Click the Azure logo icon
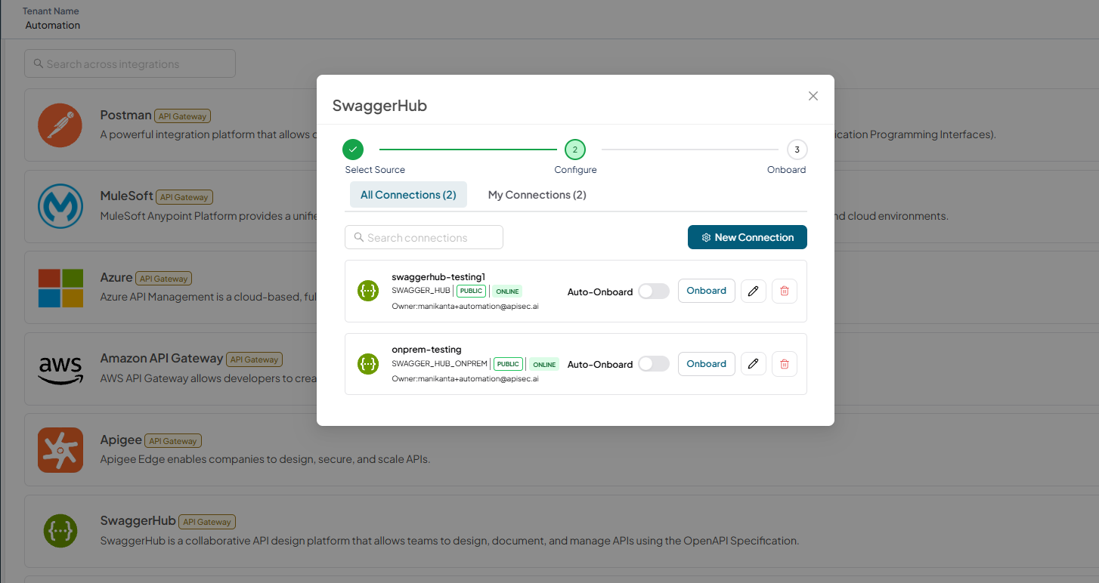The image size is (1099, 583). point(60,288)
